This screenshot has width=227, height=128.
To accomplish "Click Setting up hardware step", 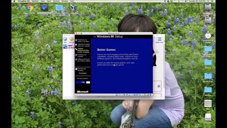I will click(83, 60).
